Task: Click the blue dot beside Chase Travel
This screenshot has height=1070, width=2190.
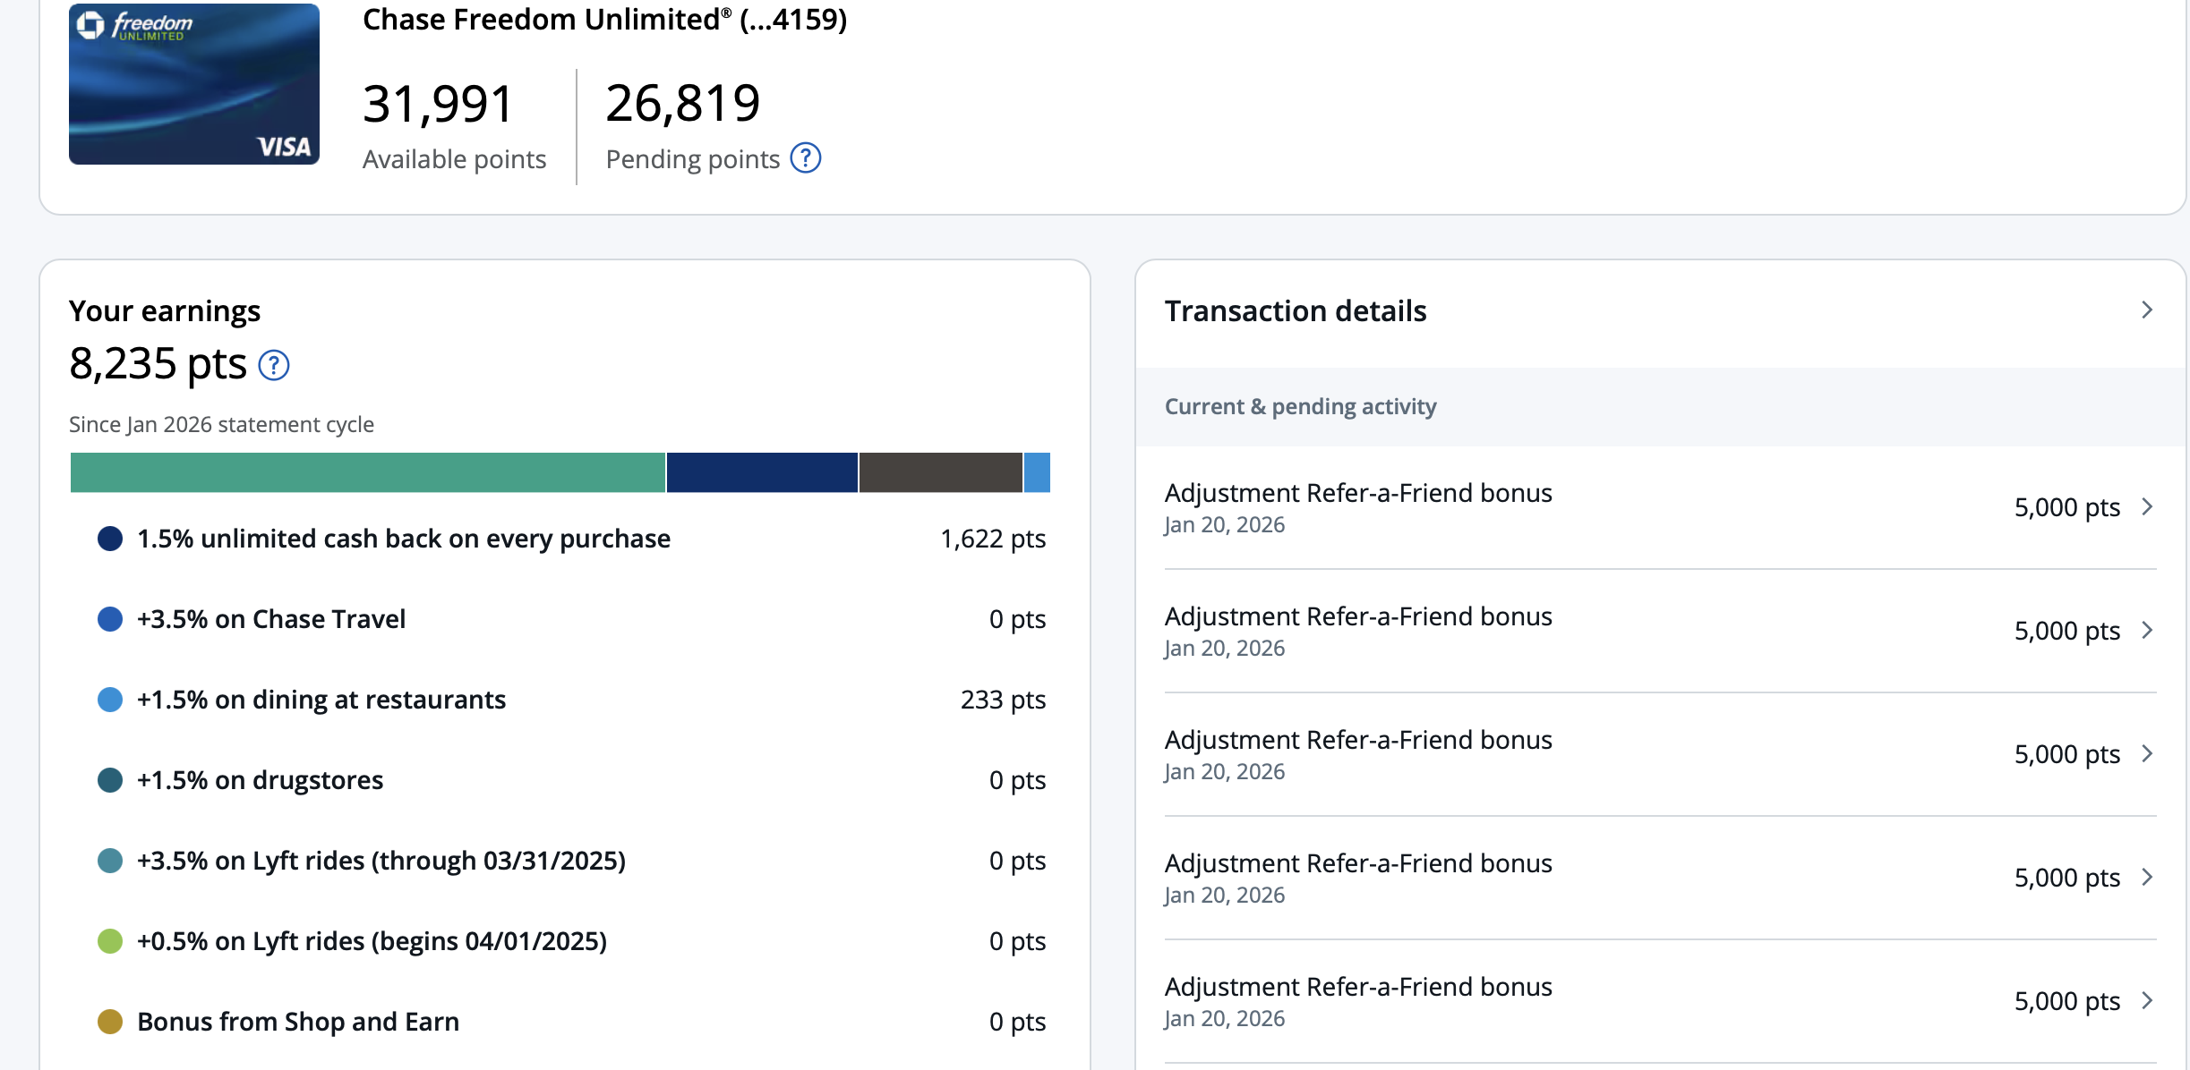Action: pyautogui.click(x=110, y=619)
